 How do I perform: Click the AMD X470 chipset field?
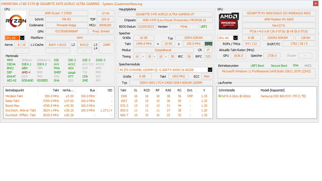175,20
